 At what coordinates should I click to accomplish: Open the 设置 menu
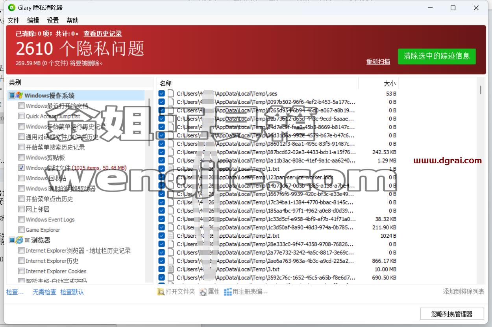[x=53, y=20]
